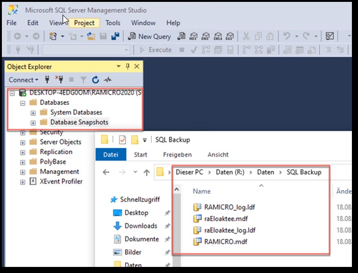Open the Window menu
Viewport: 358px width, 273px height.
click(143, 23)
